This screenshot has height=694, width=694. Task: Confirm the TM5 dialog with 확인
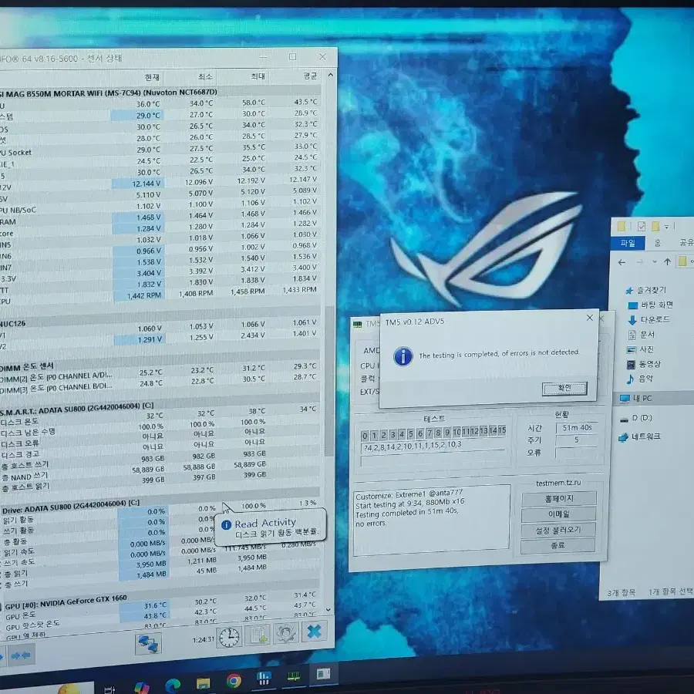[564, 388]
